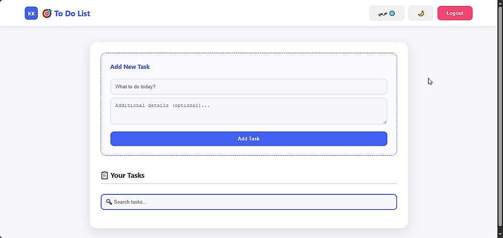Click the details textarea resize handle
The width and height of the screenshot is (503, 238).
385,122
